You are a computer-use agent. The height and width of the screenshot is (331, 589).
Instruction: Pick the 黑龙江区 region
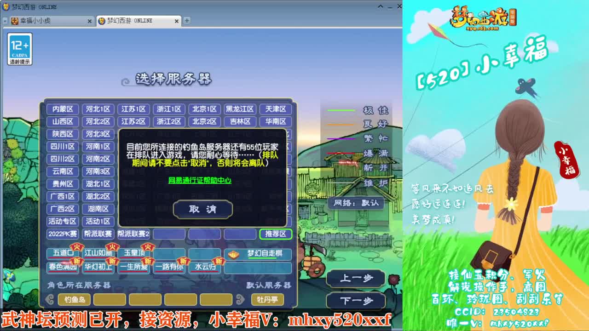point(240,109)
